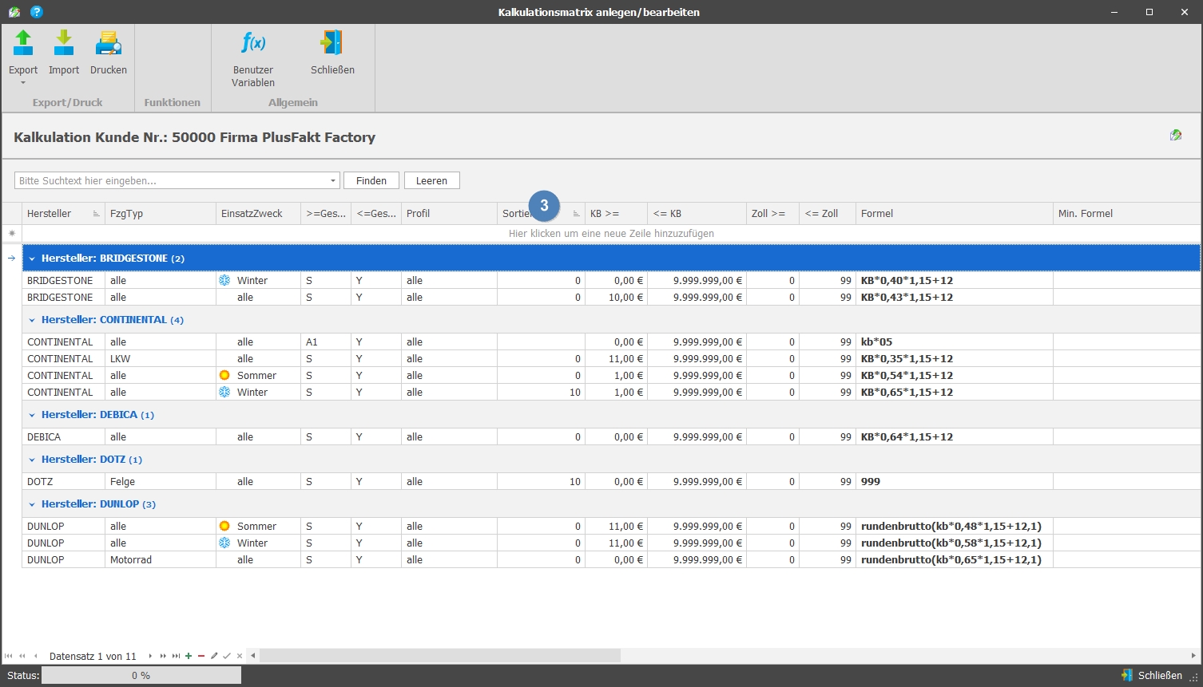
Task: Go to previous page in data navigator
Action: (x=22, y=656)
